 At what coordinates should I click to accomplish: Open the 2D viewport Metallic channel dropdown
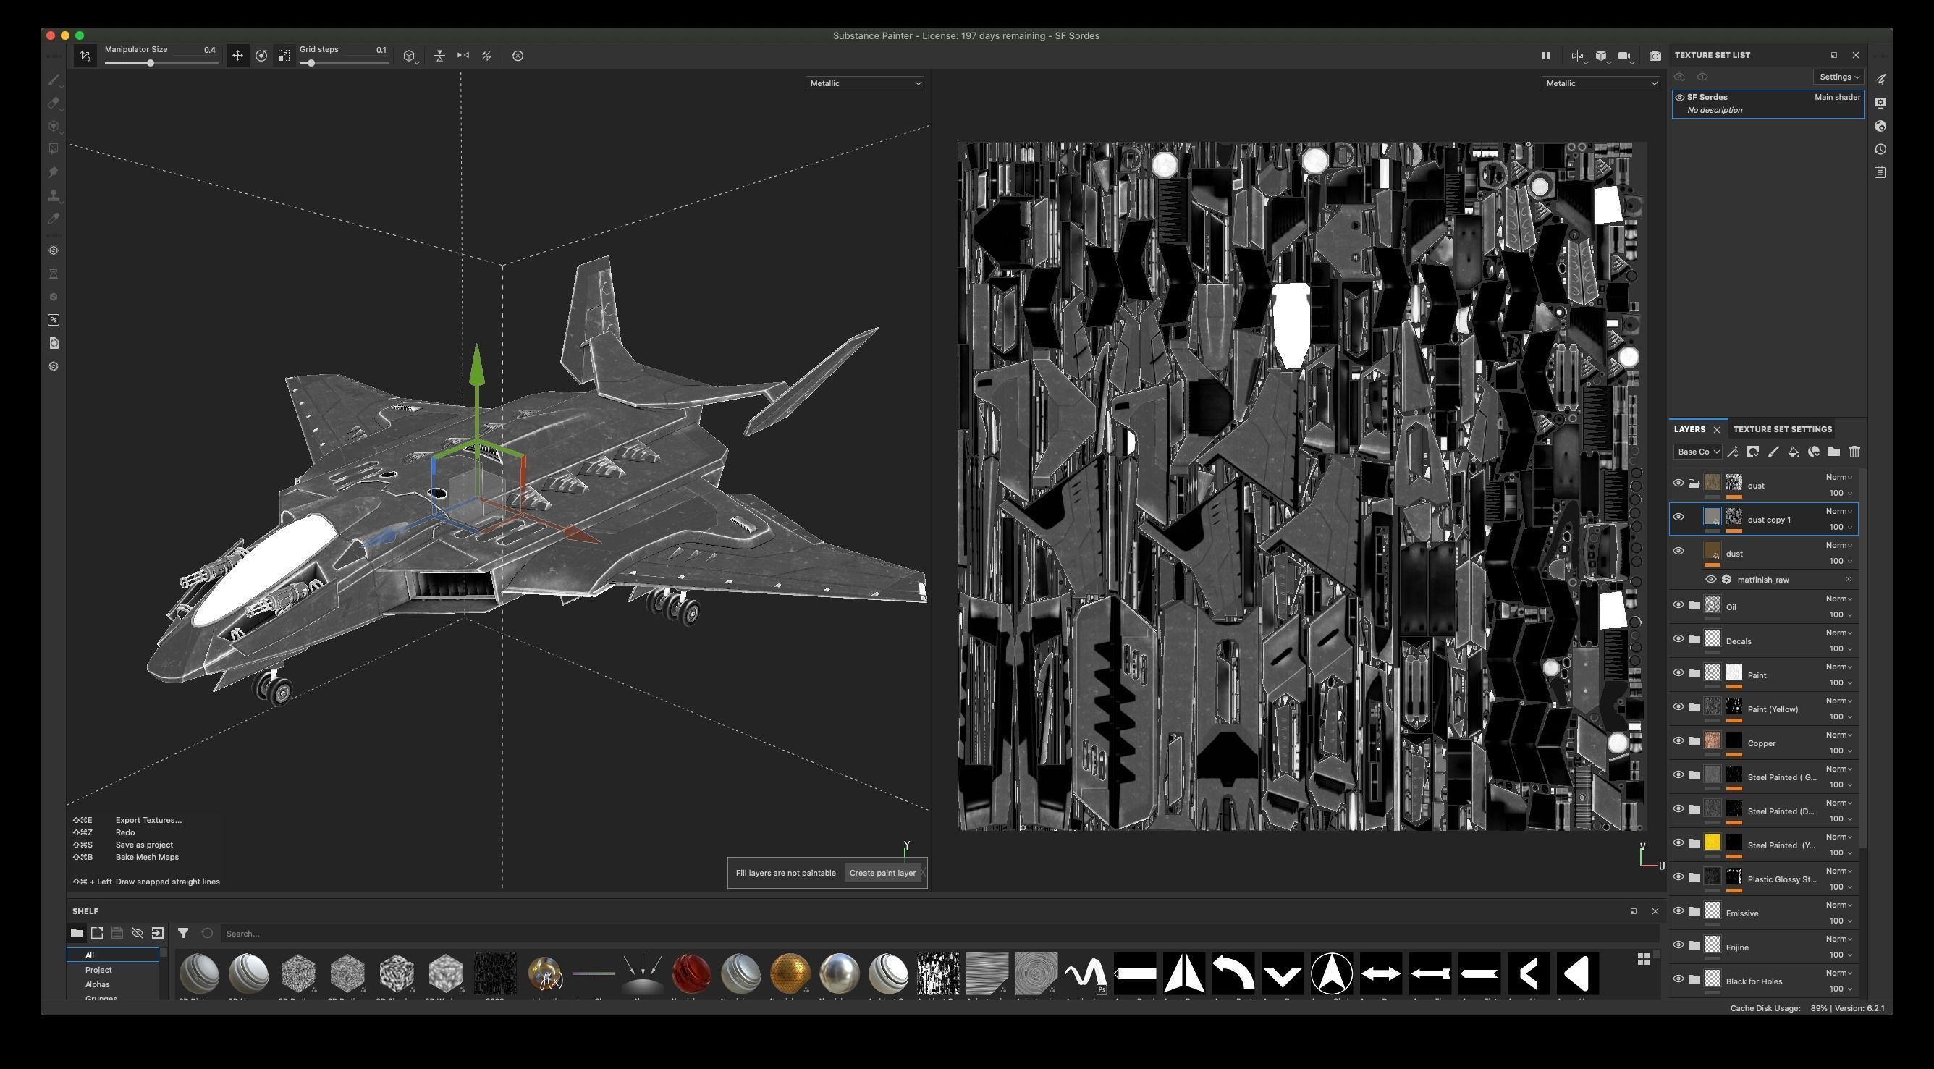1600,83
